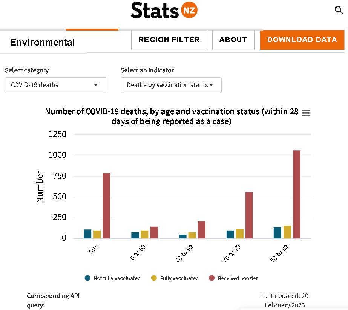Click the yellow legend dot for Fully vaccinated
Screen dimensions: 348x310
click(x=154, y=278)
